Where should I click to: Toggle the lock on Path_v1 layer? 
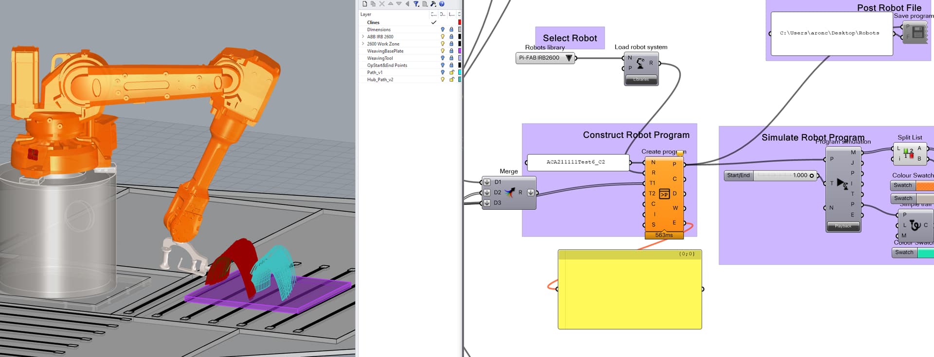point(451,72)
